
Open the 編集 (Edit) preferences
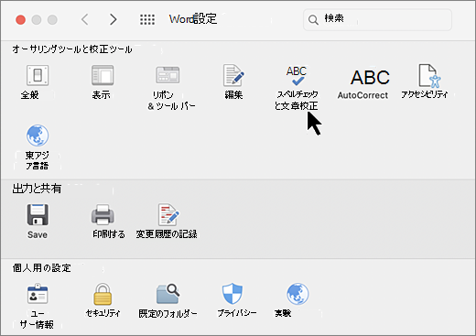233,75
